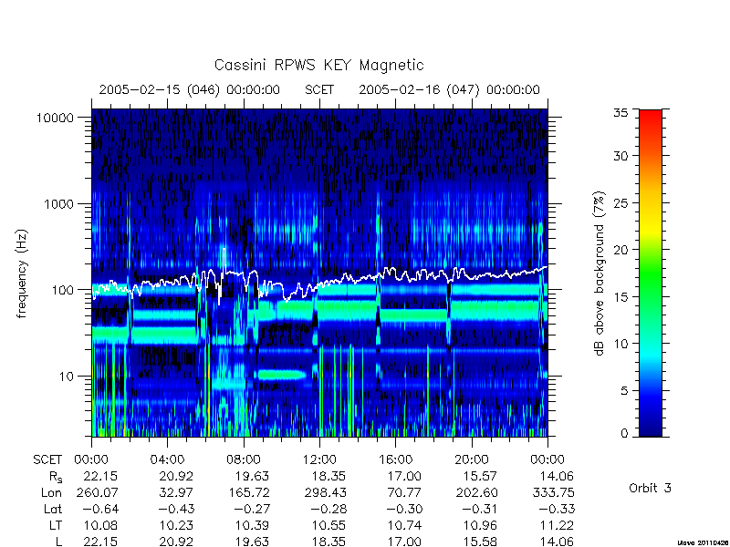Click the Lat value -0.27
The image size is (730, 547).
click(252, 510)
